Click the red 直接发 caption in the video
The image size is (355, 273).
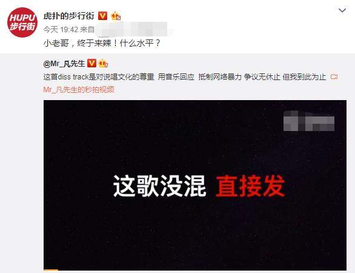click(x=250, y=186)
